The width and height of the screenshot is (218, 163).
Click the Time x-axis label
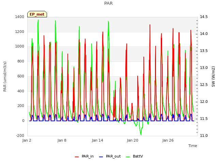coord(193,146)
